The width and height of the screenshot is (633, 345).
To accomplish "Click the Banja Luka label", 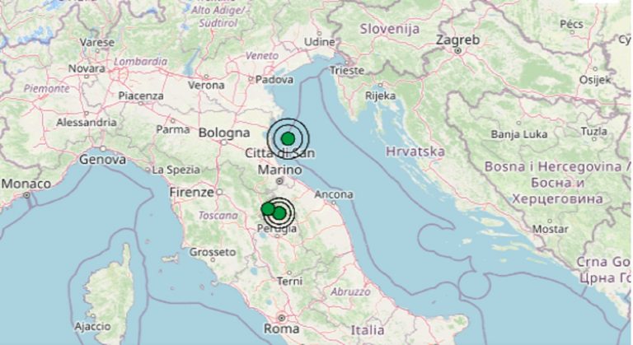I will pyautogui.click(x=519, y=134).
